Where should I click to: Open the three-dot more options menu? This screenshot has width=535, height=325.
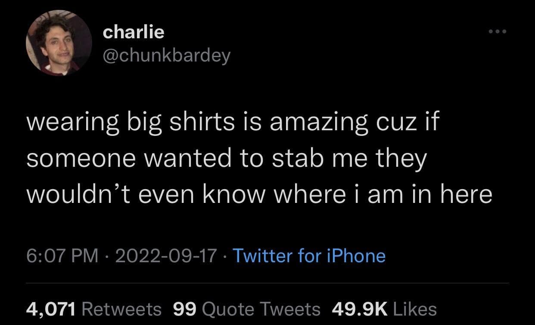click(498, 32)
